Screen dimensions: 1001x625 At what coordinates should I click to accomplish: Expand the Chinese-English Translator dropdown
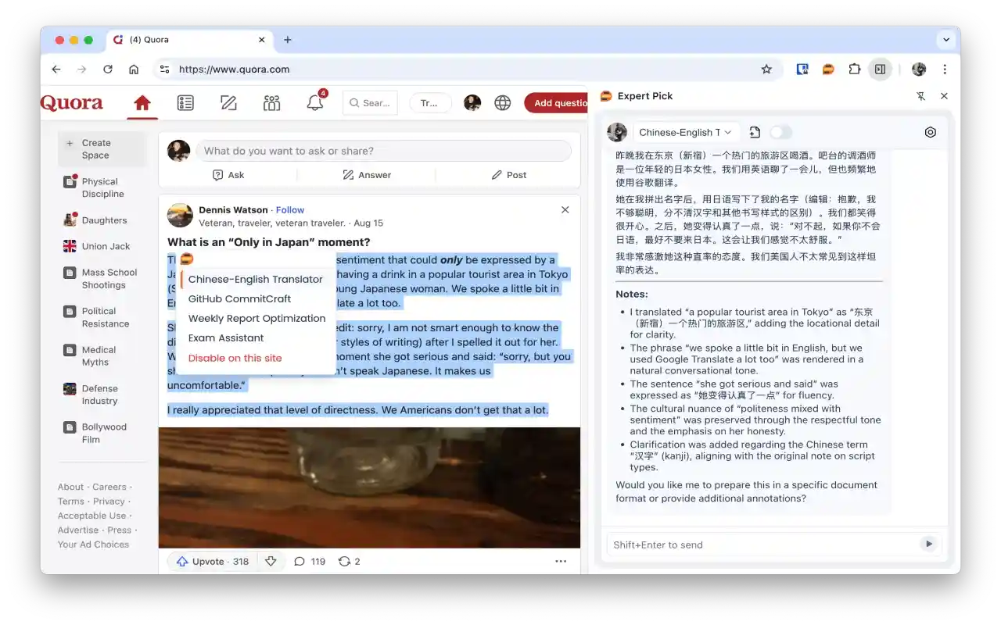pyautogui.click(x=685, y=133)
